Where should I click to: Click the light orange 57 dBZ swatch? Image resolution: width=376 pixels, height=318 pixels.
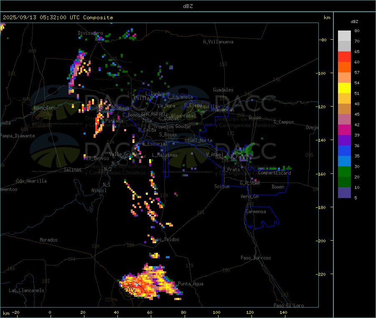tap(344, 77)
